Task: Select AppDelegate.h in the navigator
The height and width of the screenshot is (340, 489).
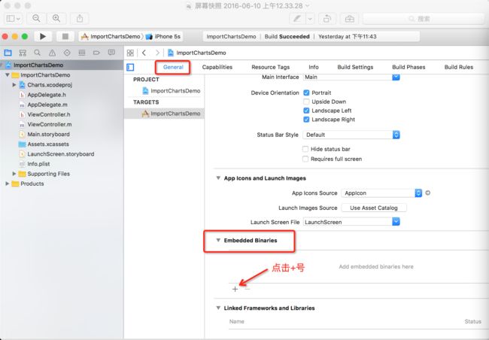Action: pyautogui.click(x=47, y=95)
